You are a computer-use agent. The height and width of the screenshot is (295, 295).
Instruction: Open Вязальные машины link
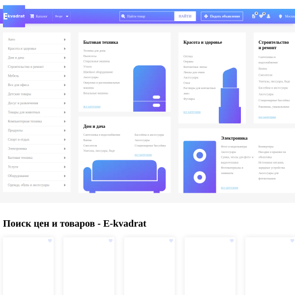tap(96, 93)
